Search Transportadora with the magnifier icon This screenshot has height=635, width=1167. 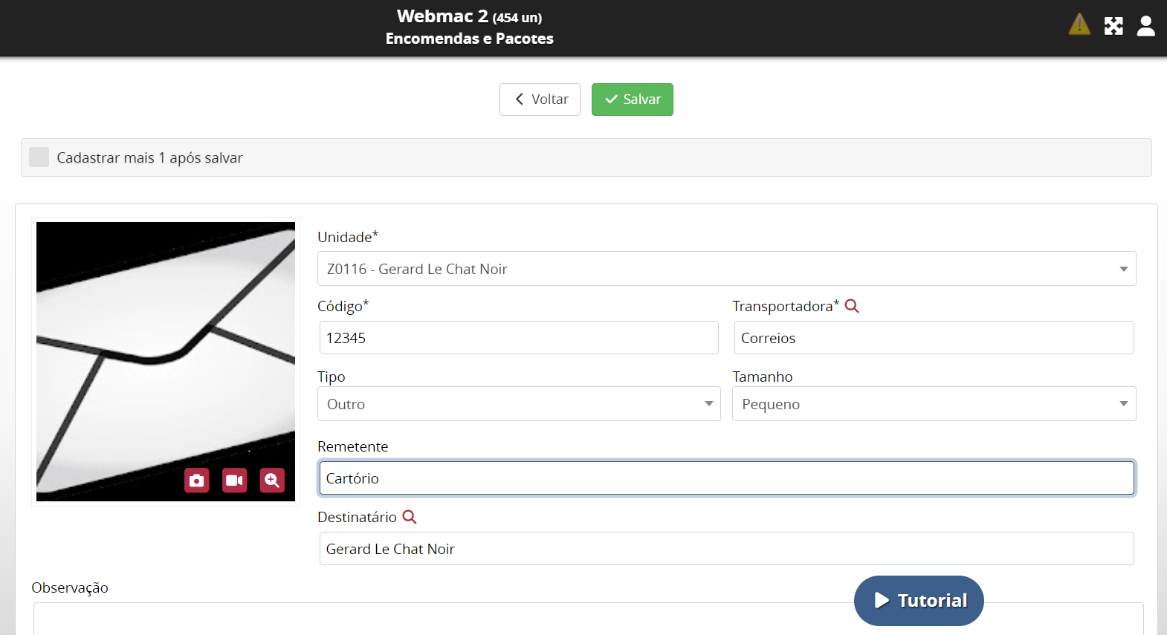click(x=852, y=306)
